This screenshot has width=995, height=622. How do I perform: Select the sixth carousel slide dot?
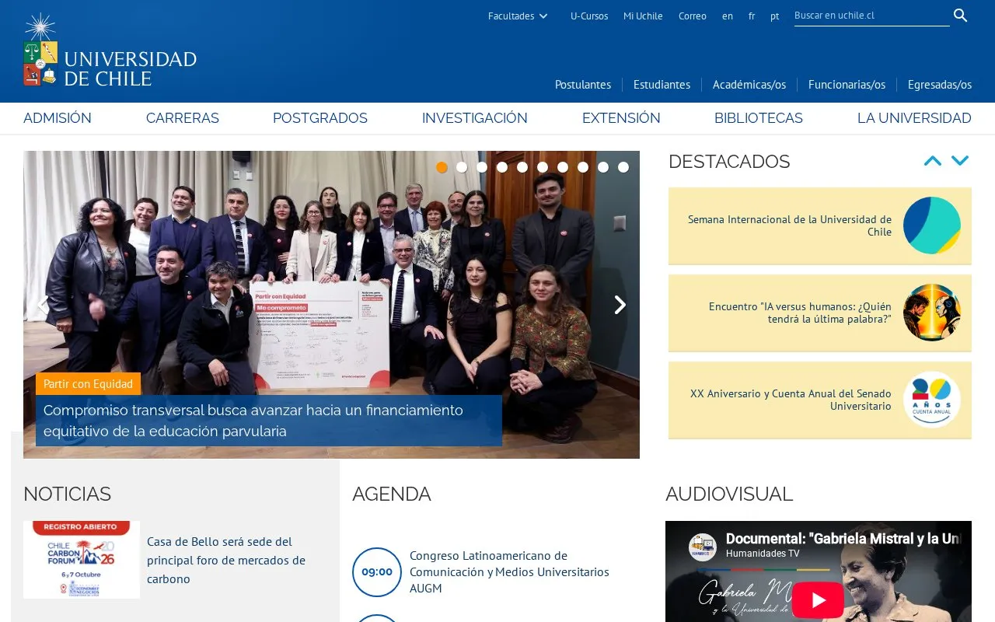point(543,167)
